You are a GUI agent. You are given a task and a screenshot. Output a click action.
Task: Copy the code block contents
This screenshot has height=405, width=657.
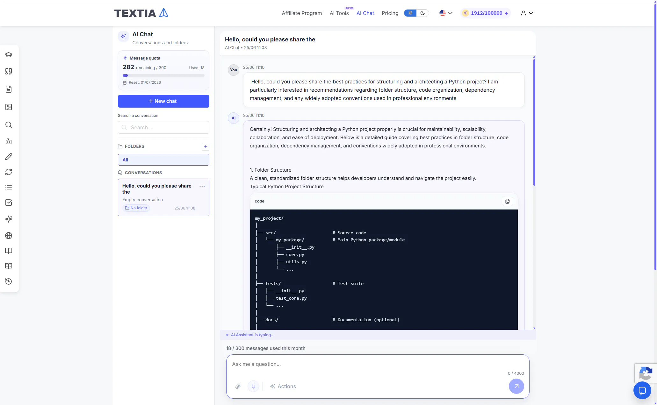click(507, 201)
